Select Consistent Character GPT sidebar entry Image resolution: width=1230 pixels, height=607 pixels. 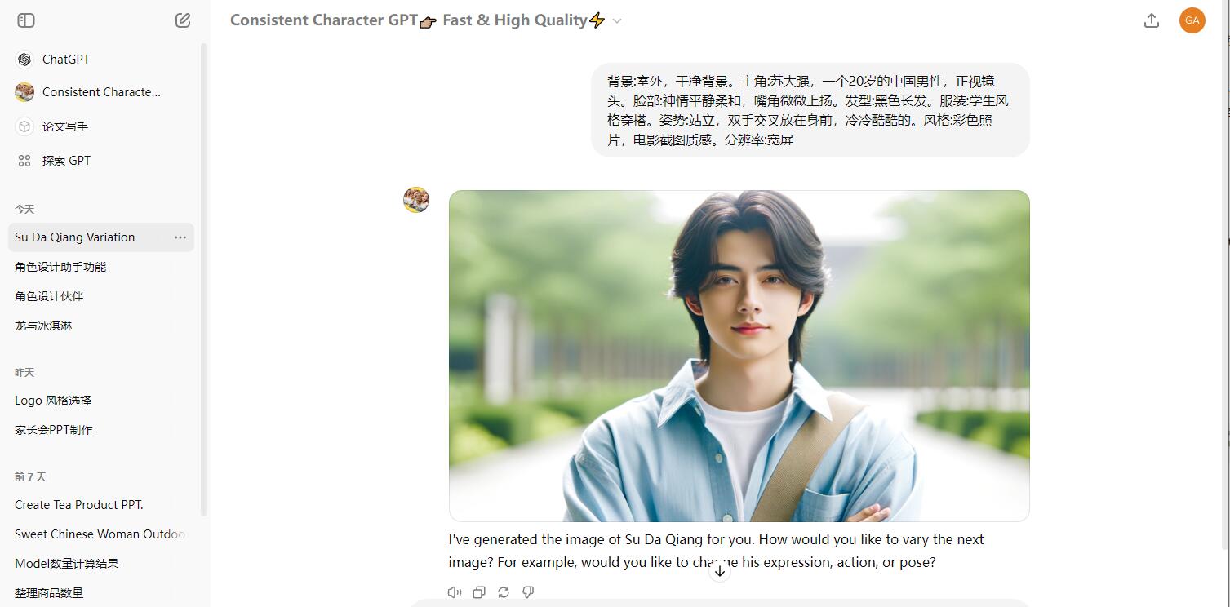coord(101,92)
